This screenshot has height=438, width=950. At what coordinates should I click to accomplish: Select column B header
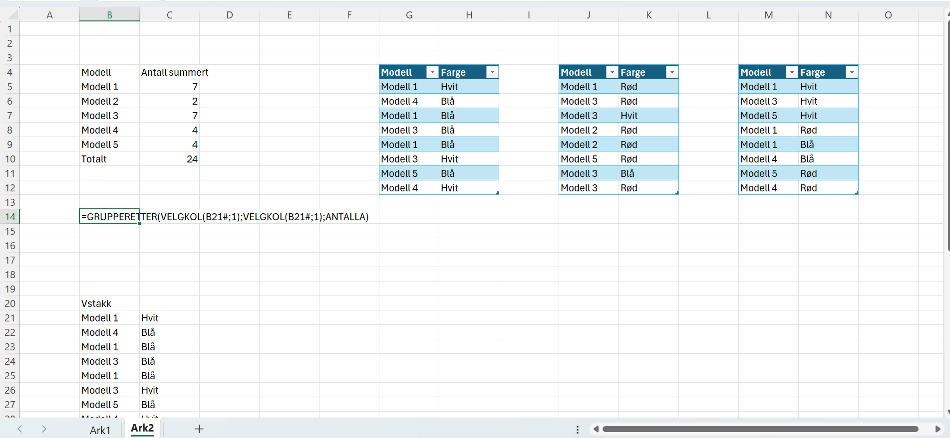(x=109, y=15)
